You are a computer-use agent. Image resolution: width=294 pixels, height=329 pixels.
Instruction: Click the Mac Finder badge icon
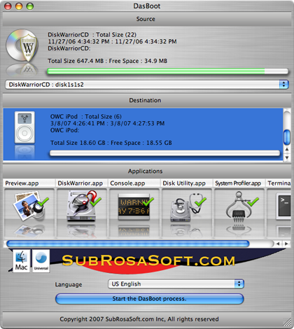[22, 261]
